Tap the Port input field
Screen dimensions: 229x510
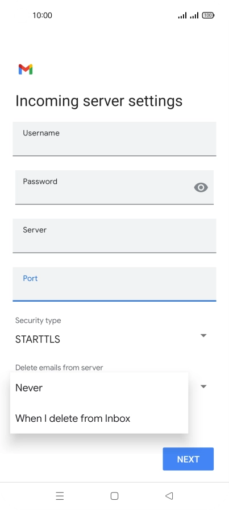[x=114, y=284]
